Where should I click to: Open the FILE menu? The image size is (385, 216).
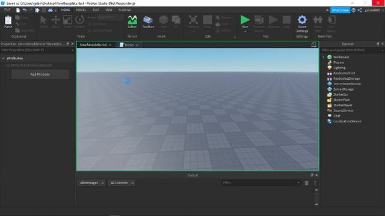(x=7, y=10)
